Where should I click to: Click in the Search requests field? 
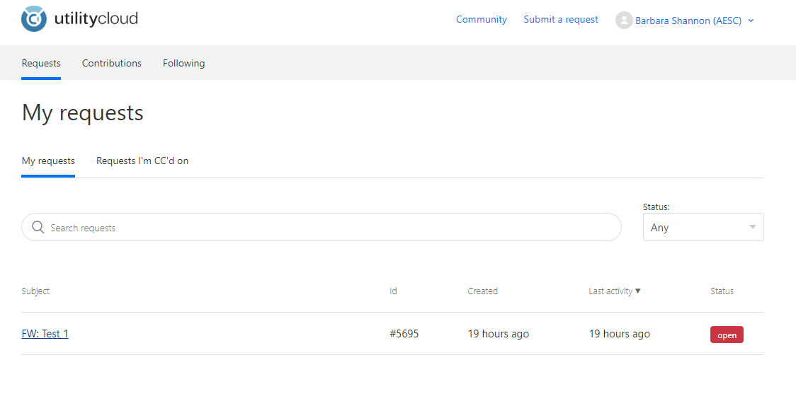point(326,228)
